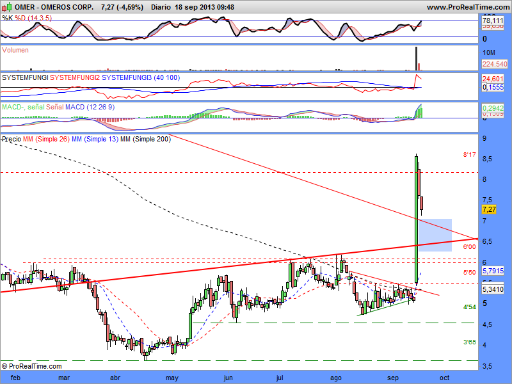
Task: Click the quote "7,27 (-4,59%)" in the header
Action: (122, 7)
